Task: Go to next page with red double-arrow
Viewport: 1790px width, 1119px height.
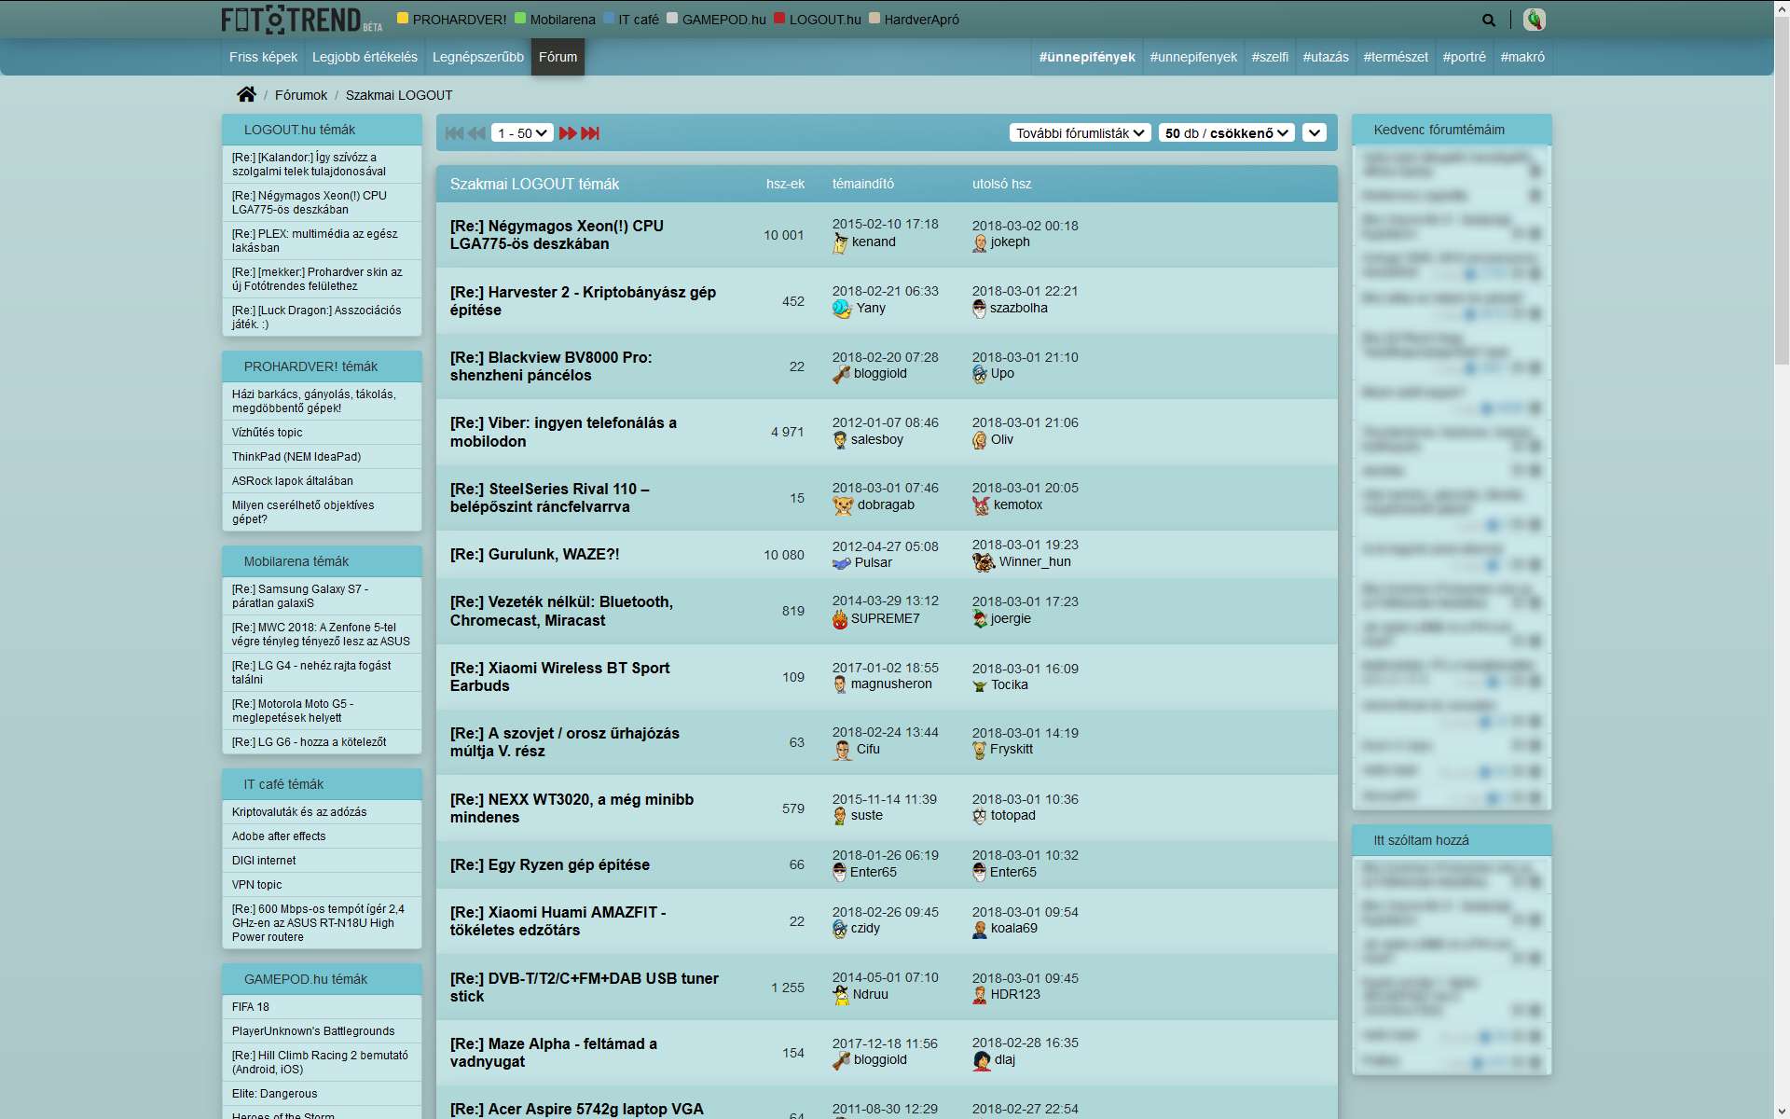Action: (568, 133)
